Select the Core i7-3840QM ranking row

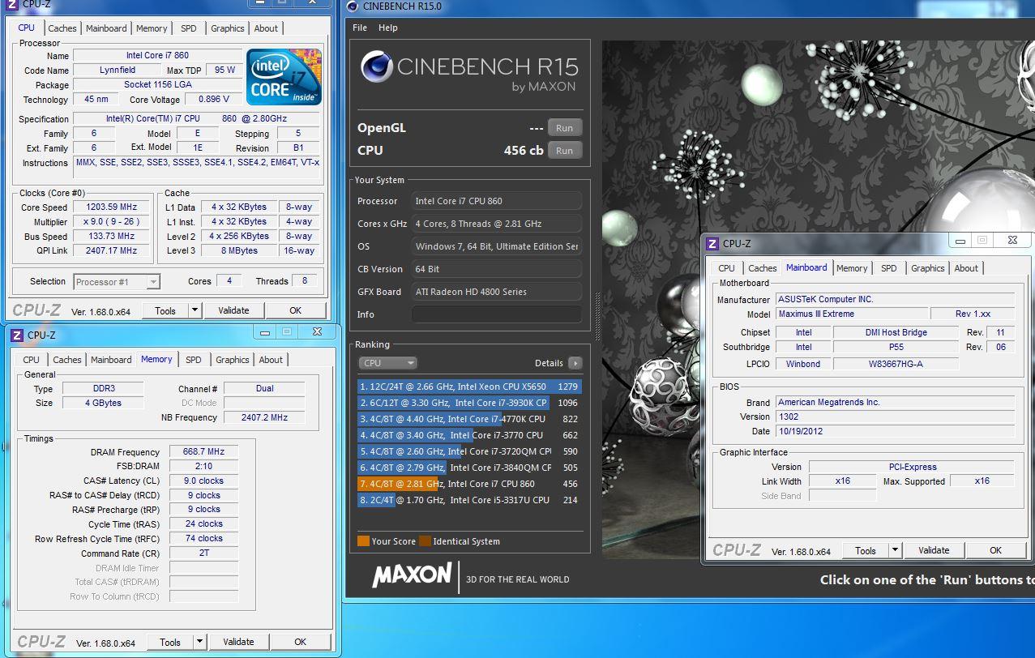click(469, 468)
